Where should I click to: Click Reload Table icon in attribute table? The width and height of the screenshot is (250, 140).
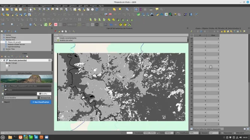point(201,31)
